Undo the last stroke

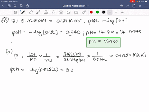click(x=122, y=6)
